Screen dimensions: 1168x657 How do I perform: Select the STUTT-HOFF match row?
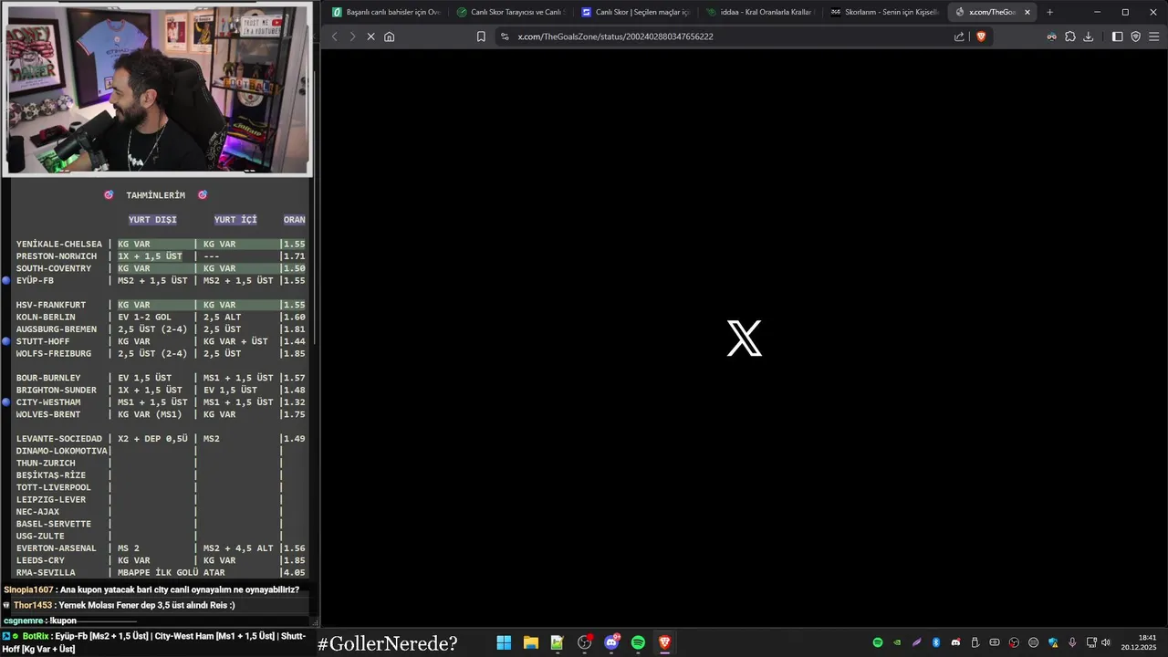tap(161, 341)
